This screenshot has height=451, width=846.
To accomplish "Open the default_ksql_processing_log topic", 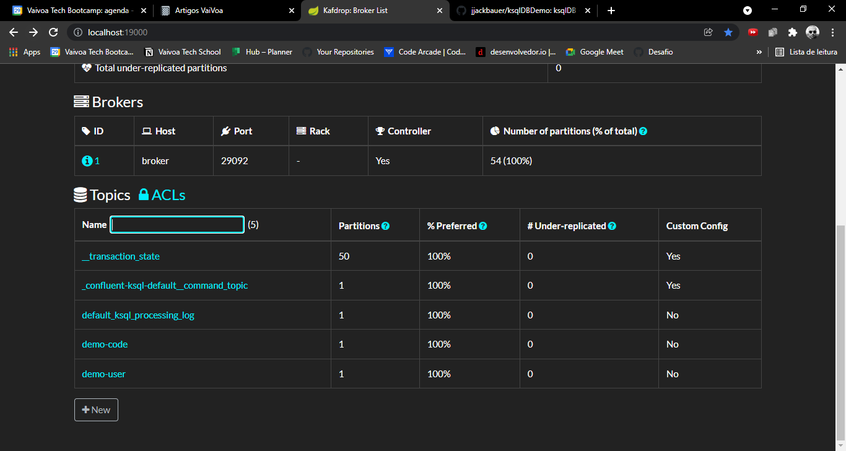I will [138, 315].
